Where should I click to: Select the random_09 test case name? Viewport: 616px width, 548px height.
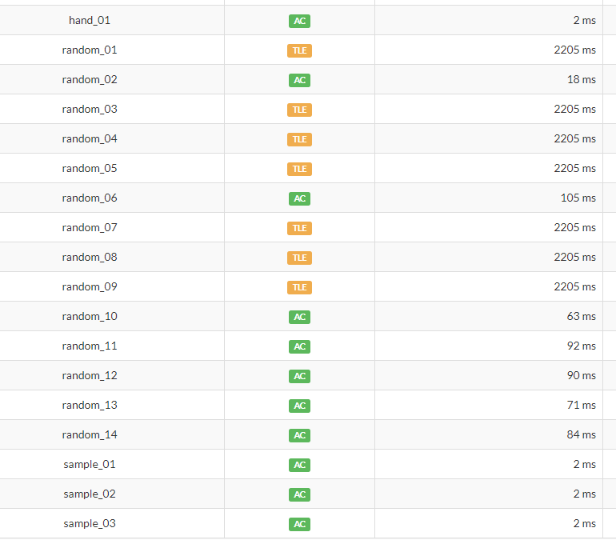(x=90, y=286)
